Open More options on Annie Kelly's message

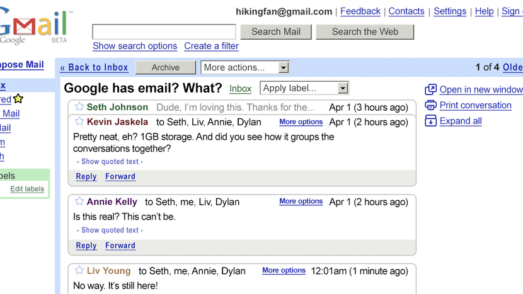click(301, 201)
